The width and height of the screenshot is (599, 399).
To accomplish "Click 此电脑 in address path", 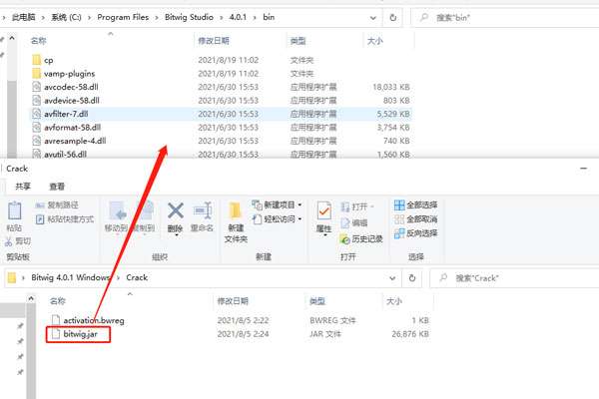I will click(x=23, y=17).
